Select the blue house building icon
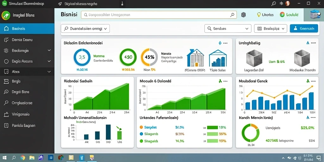The height and width of the screenshot is (162, 324). 195,58
